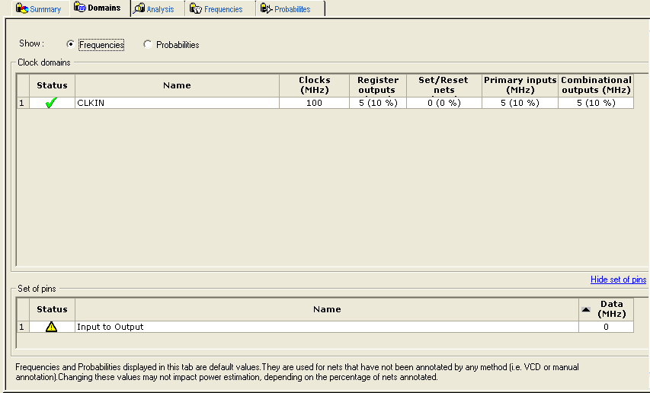Click the Hide set of pins link
The height and width of the screenshot is (393, 650).
(x=618, y=280)
